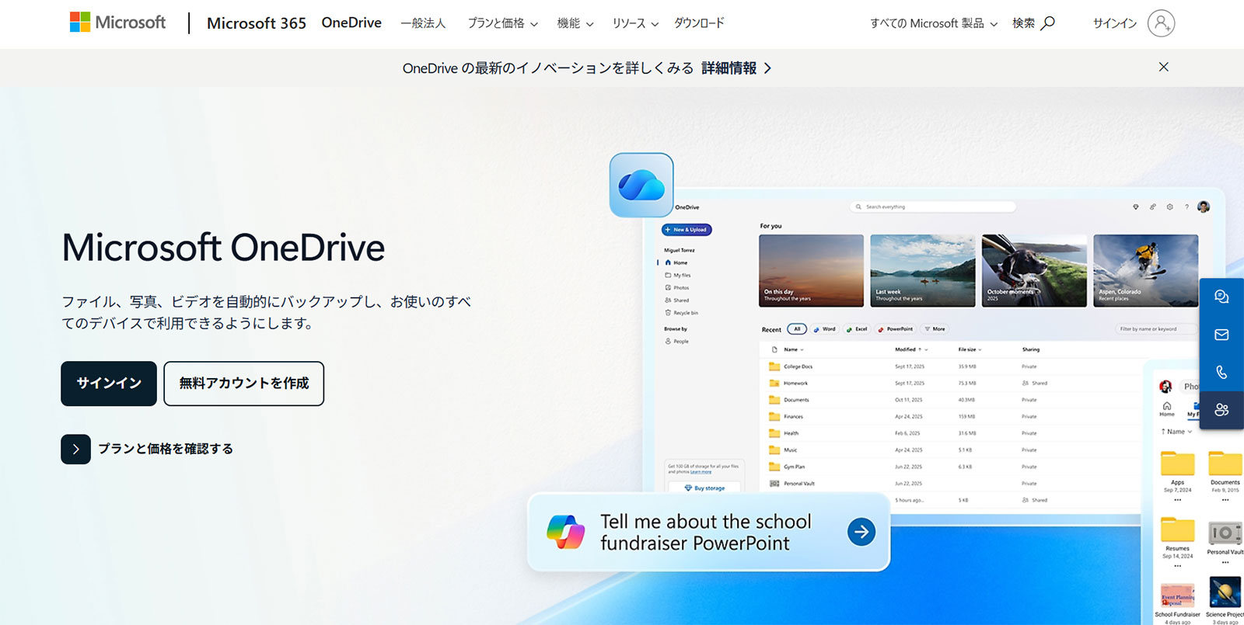Click the Resumes folder in phone mockup
Viewport: 1244px width, 625px height.
1177,530
